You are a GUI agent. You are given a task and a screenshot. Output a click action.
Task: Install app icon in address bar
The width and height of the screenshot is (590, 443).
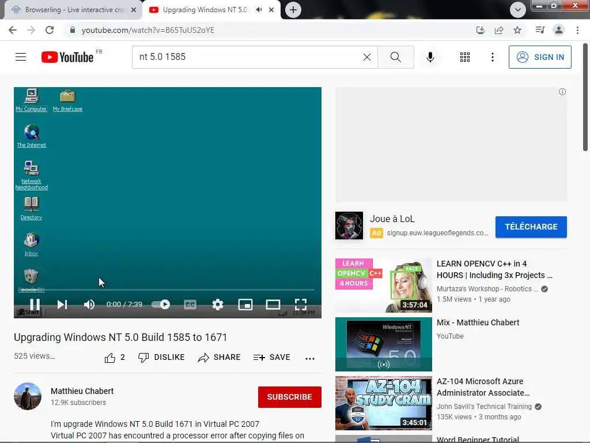tap(481, 30)
